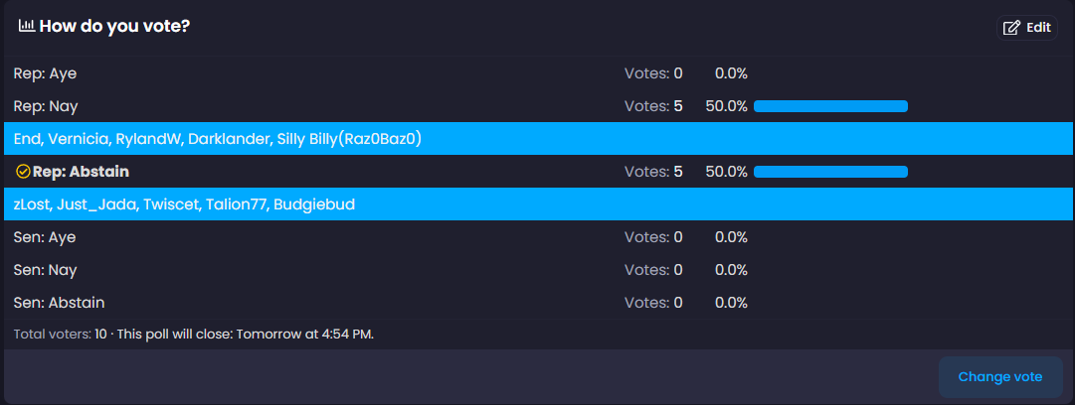Click the pencil icon on Edit
The image size is (1075, 405).
pyautogui.click(x=1011, y=28)
